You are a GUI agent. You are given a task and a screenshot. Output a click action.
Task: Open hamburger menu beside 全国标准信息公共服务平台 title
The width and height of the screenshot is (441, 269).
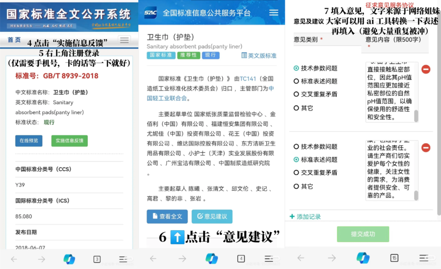click(x=273, y=13)
